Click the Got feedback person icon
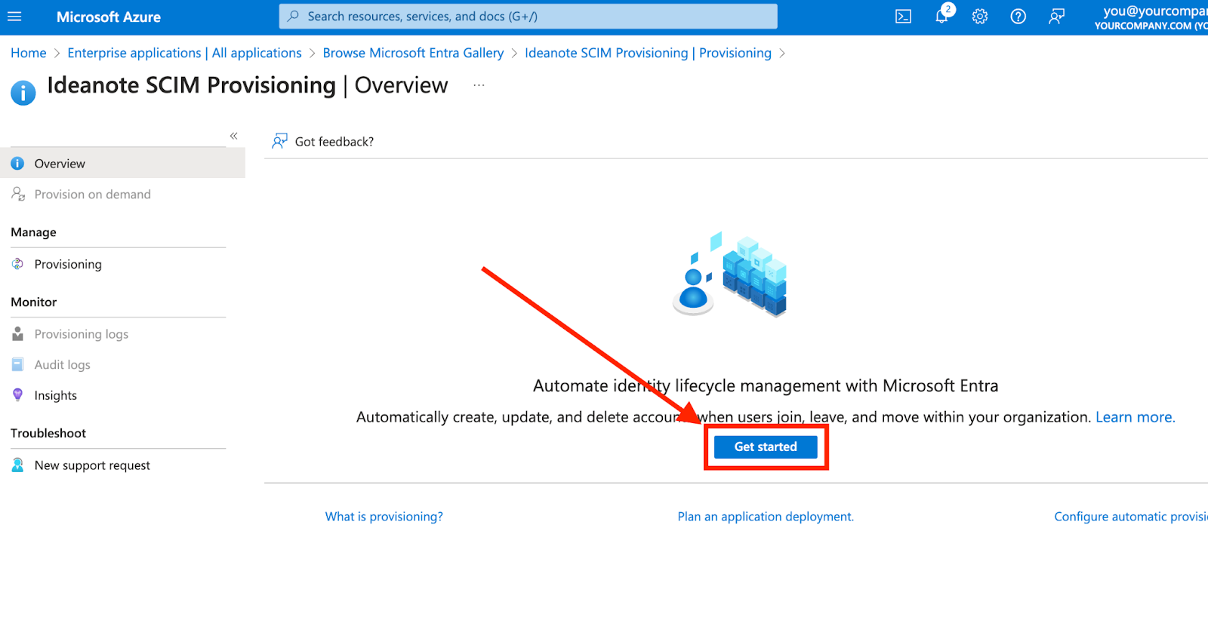 point(280,141)
